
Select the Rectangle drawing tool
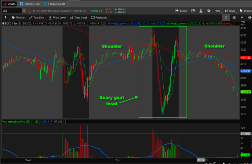coord(99,17)
